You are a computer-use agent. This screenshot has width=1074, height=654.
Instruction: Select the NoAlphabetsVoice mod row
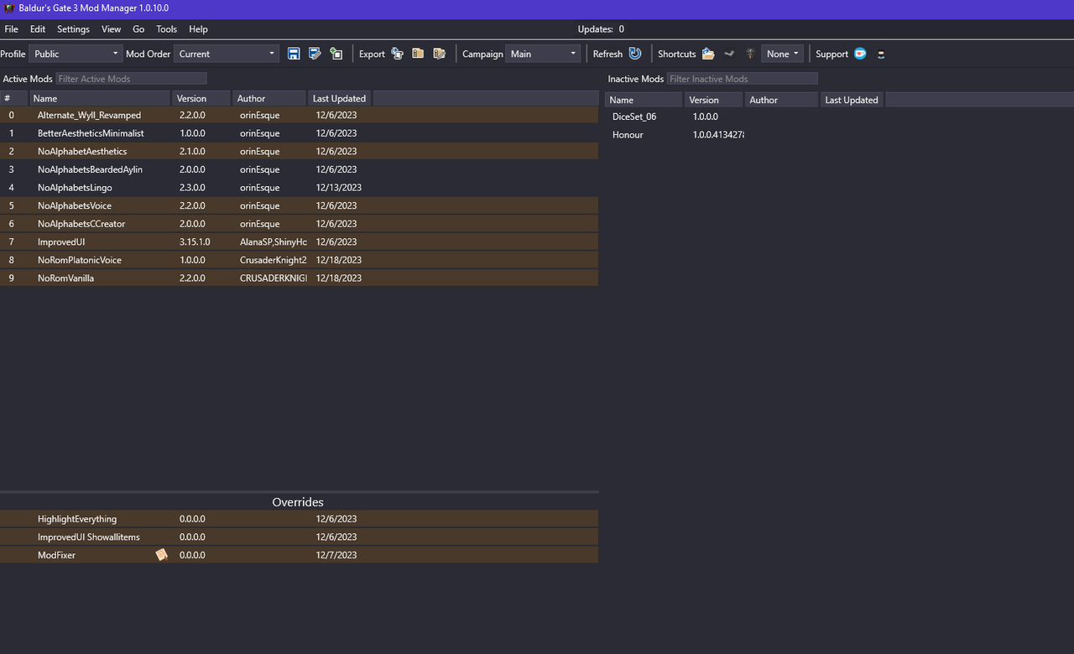(299, 205)
